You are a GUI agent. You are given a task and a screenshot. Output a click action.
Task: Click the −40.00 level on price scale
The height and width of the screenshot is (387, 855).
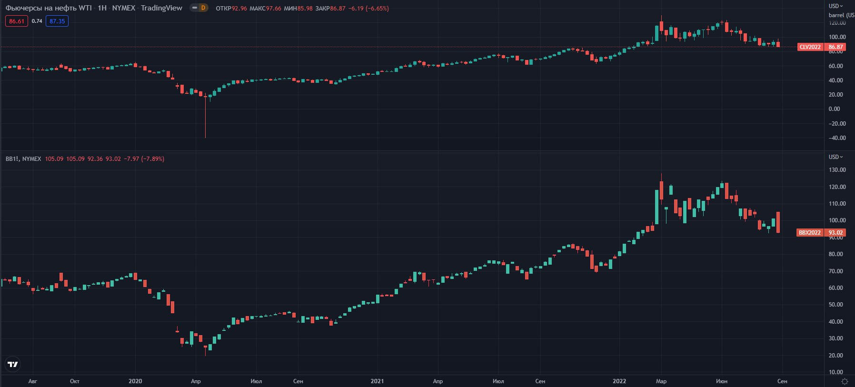tap(837, 138)
